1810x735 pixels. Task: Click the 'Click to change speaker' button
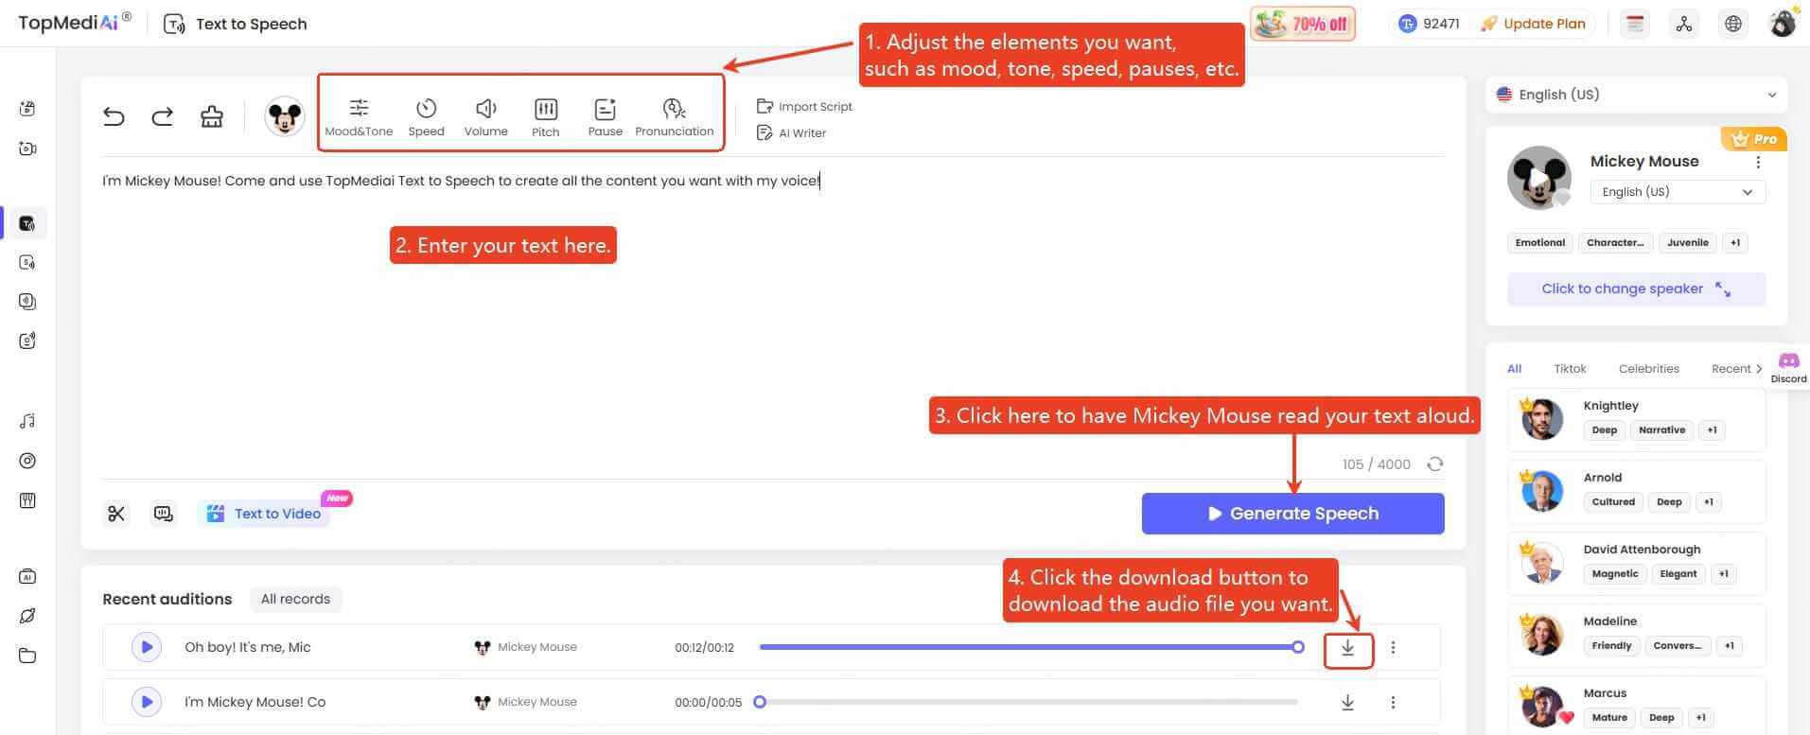tap(1636, 289)
